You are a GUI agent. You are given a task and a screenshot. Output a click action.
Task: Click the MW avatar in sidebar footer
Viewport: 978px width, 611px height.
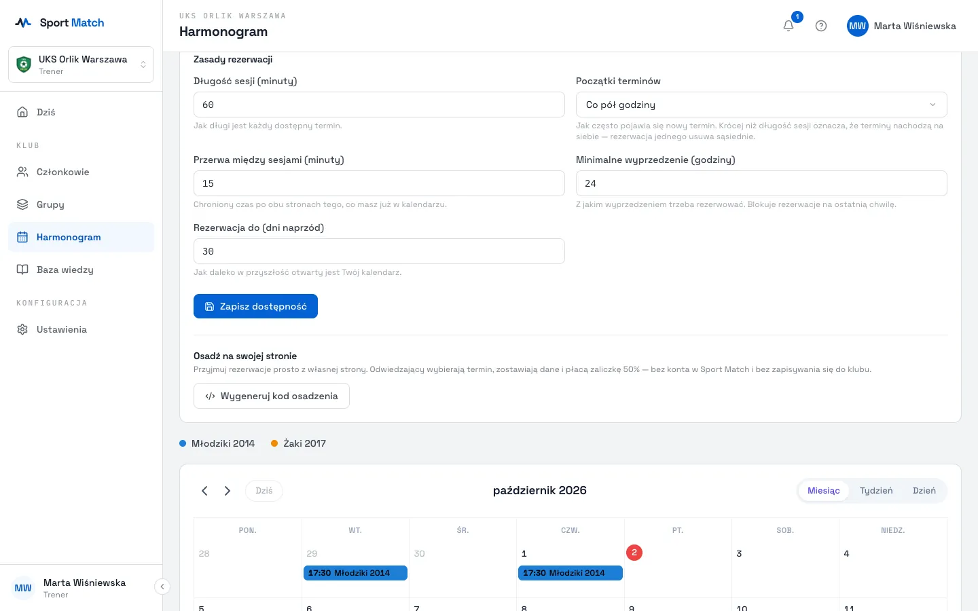click(23, 588)
